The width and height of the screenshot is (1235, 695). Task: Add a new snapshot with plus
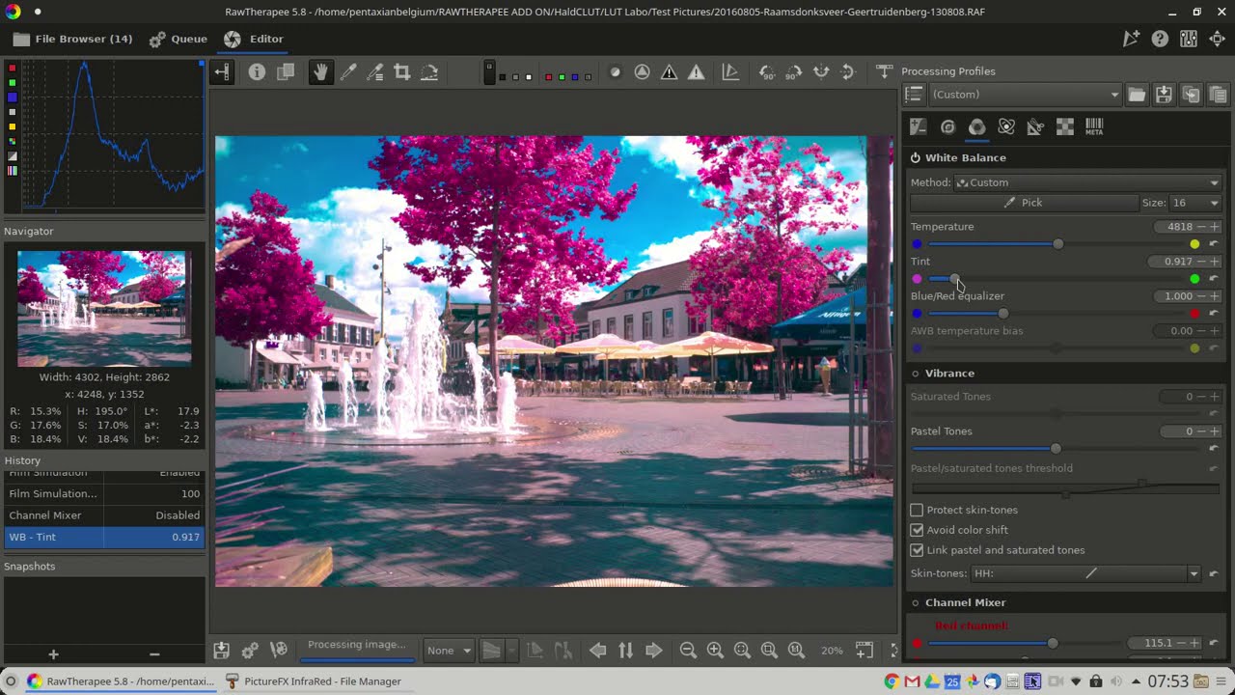54,653
